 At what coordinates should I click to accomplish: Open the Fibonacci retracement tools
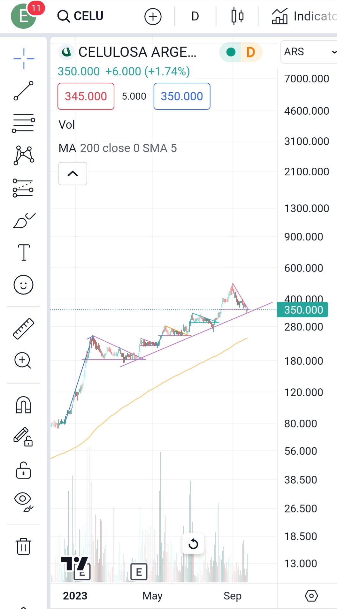(23, 123)
